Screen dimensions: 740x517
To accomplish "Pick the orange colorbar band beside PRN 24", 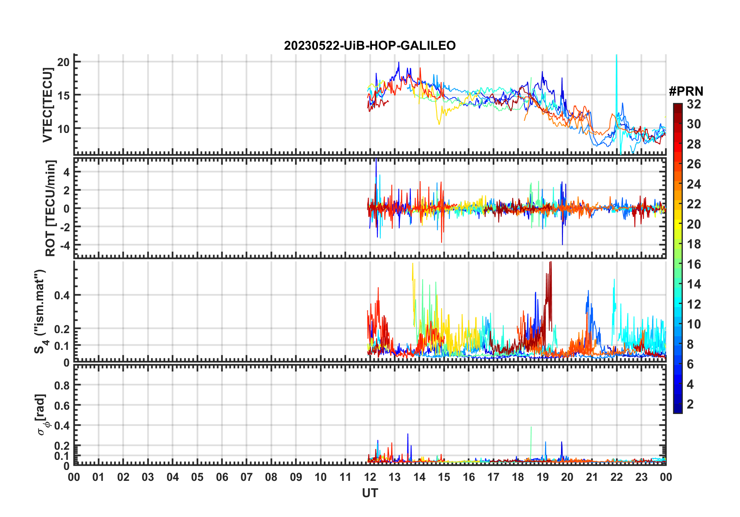I will [x=677, y=184].
